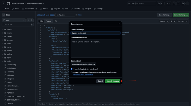Switch to the Edit tab
Screen dimensions: 191x106
point(41,21)
